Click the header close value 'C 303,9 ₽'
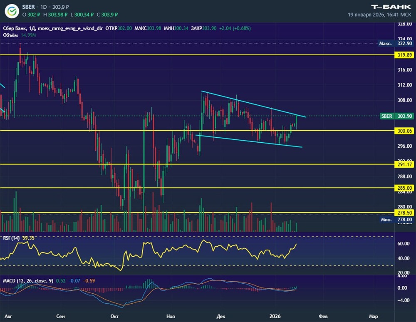416x322 pixels. [x=107, y=15]
